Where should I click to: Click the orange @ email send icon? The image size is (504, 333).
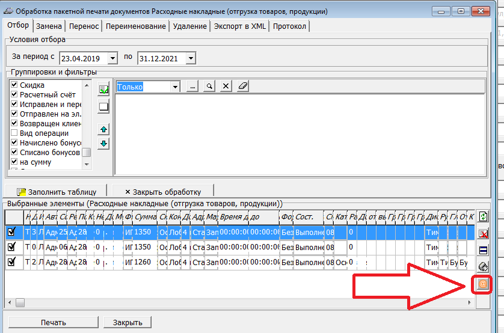482,284
